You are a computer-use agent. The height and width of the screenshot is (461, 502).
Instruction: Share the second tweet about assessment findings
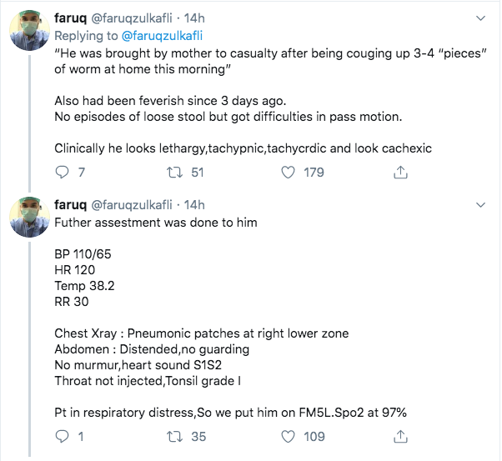[x=400, y=436]
